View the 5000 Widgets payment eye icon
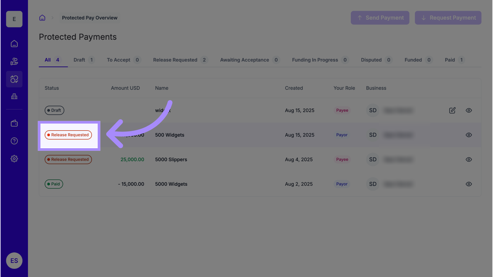Image resolution: width=493 pixels, height=277 pixels. (469, 184)
